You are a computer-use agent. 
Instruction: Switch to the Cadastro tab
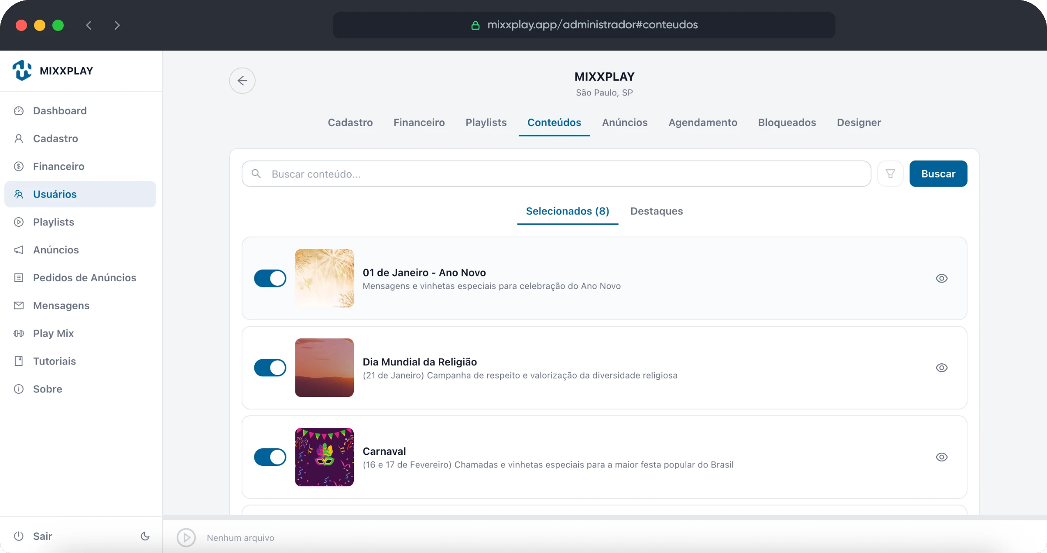tap(350, 123)
